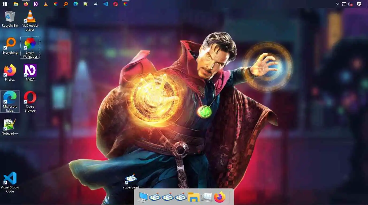Click the Microsoft Edge icon on the taskbar
The width and height of the screenshot is (368, 205).
76,4
